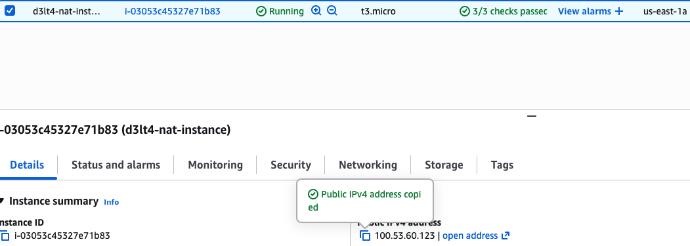Click the check icon in the copied tooltip

pyautogui.click(x=313, y=195)
